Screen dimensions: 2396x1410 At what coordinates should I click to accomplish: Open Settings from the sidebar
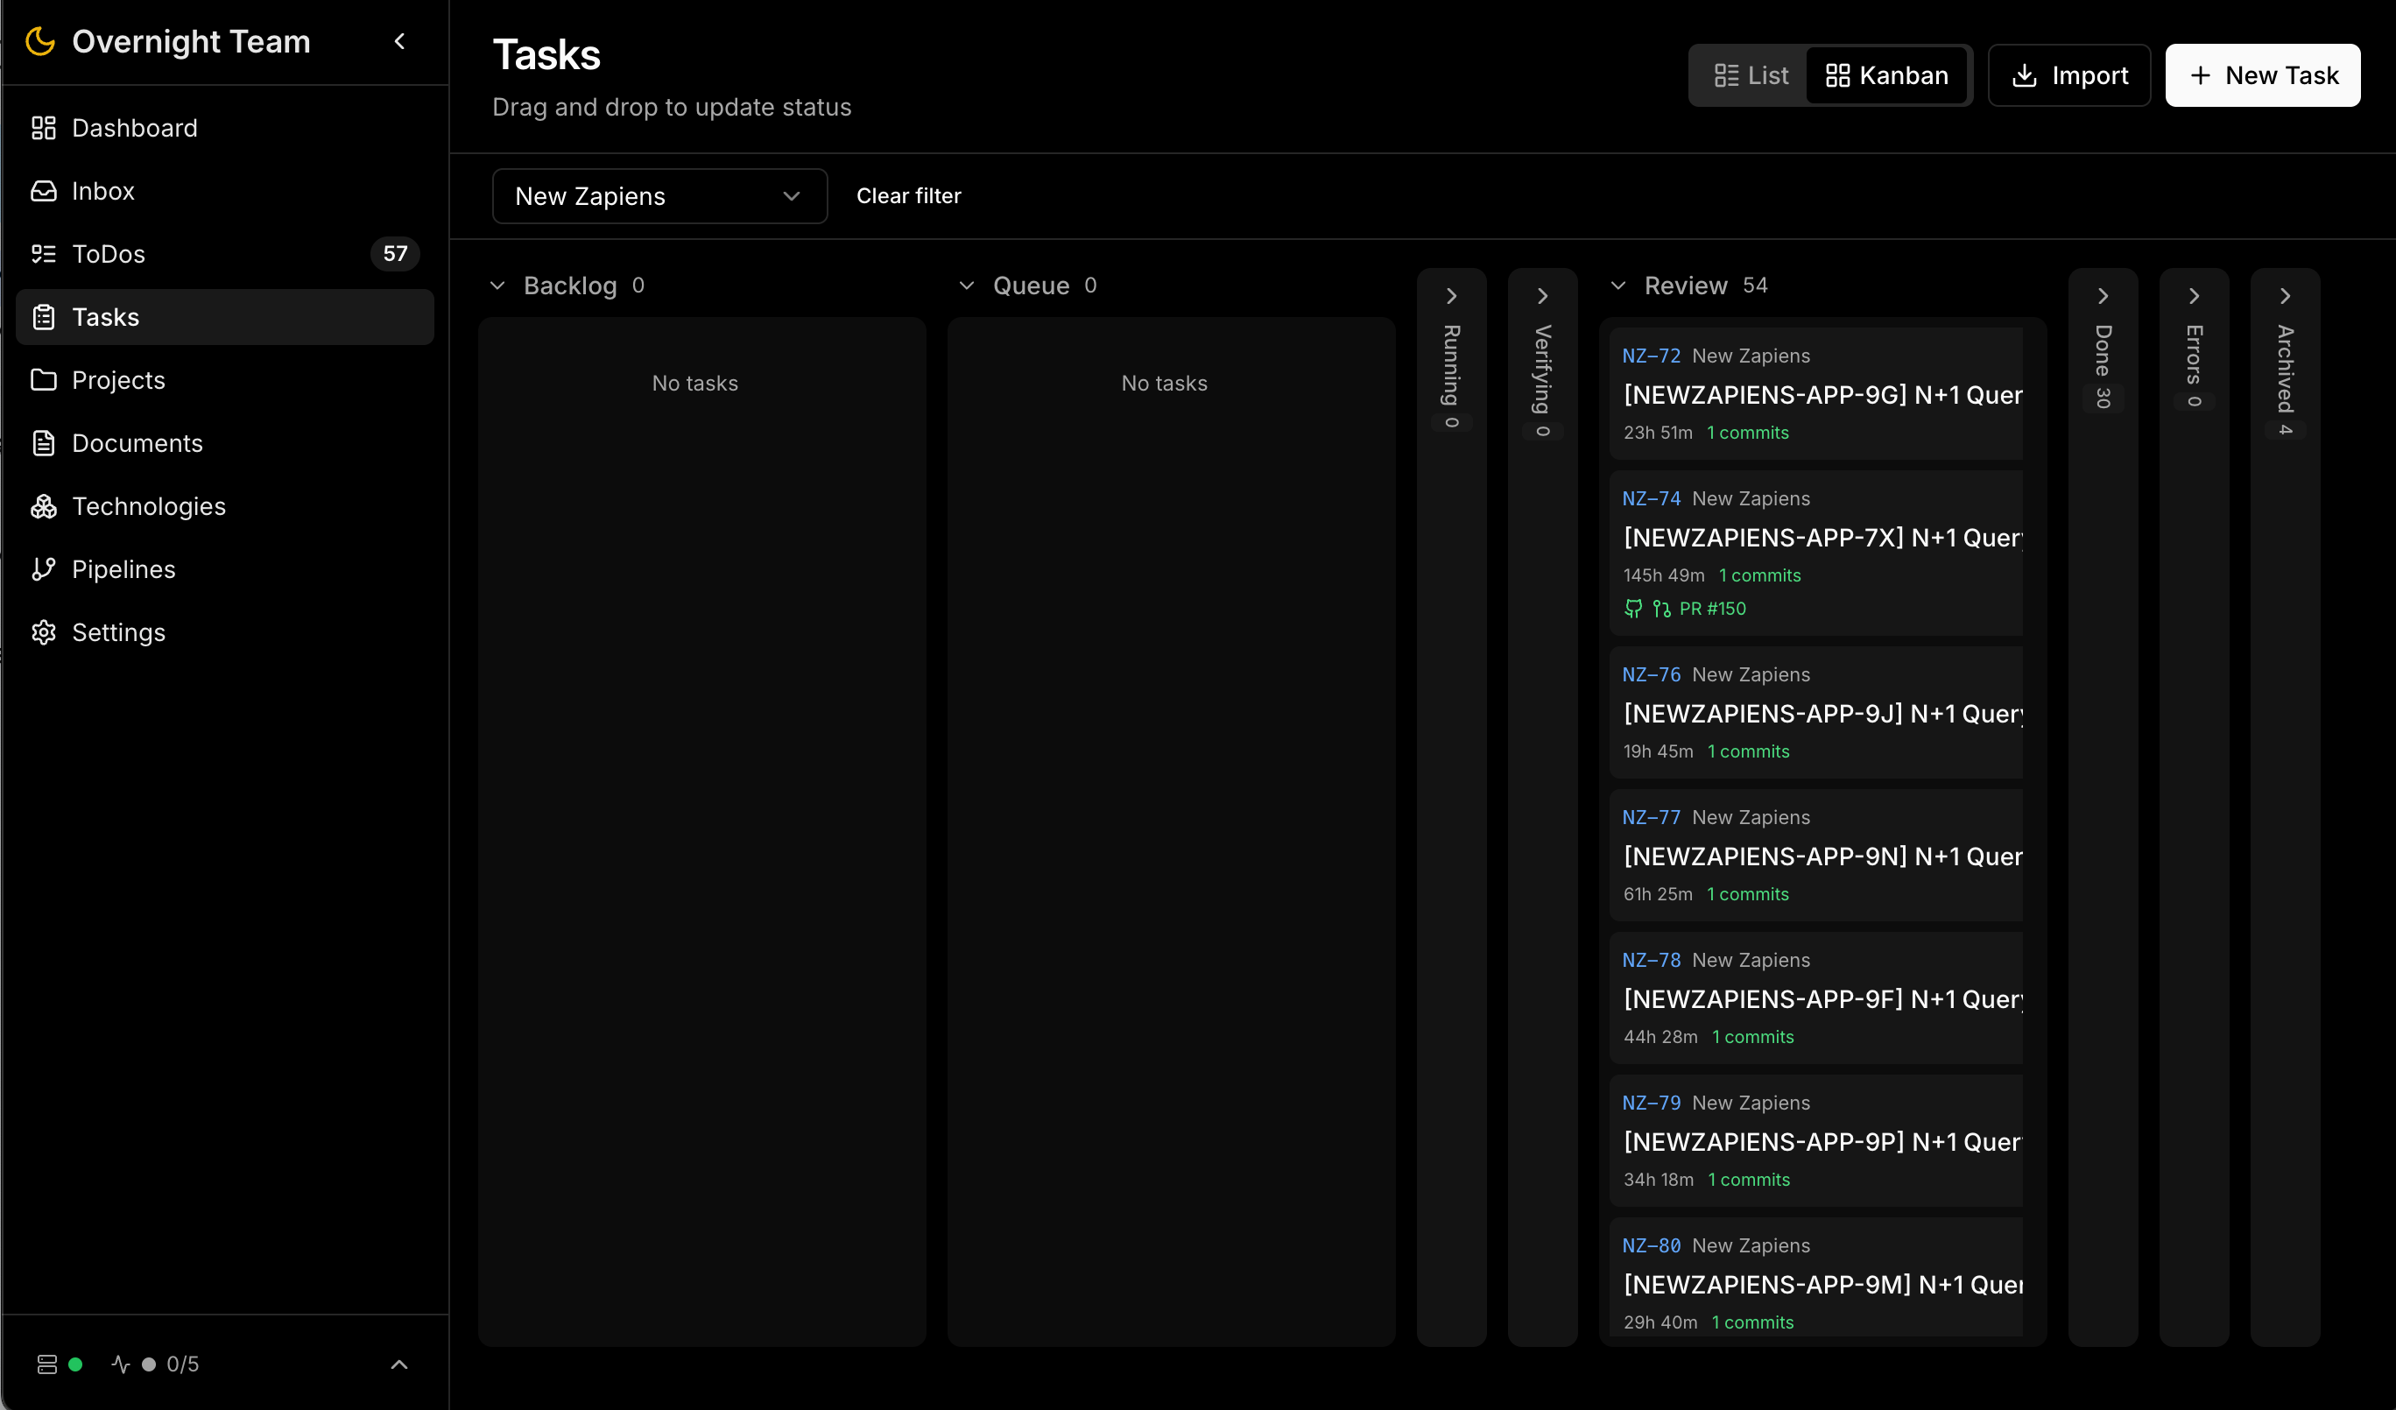click(x=120, y=632)
